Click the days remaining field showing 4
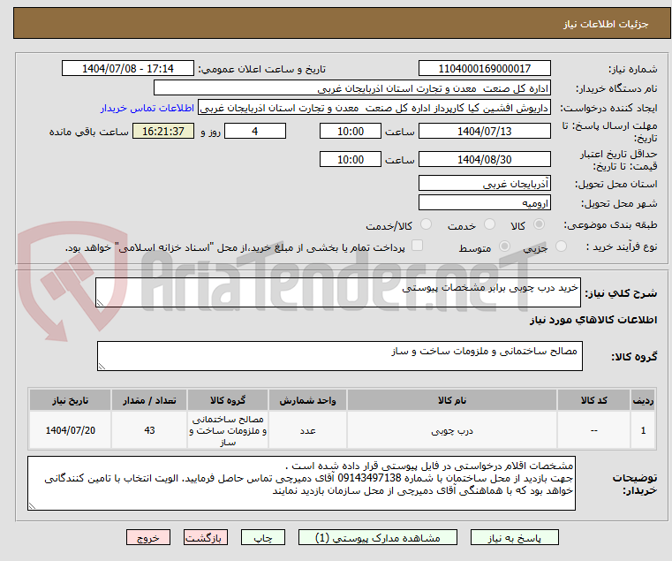672x561 pixels. [x=255, y=132]
